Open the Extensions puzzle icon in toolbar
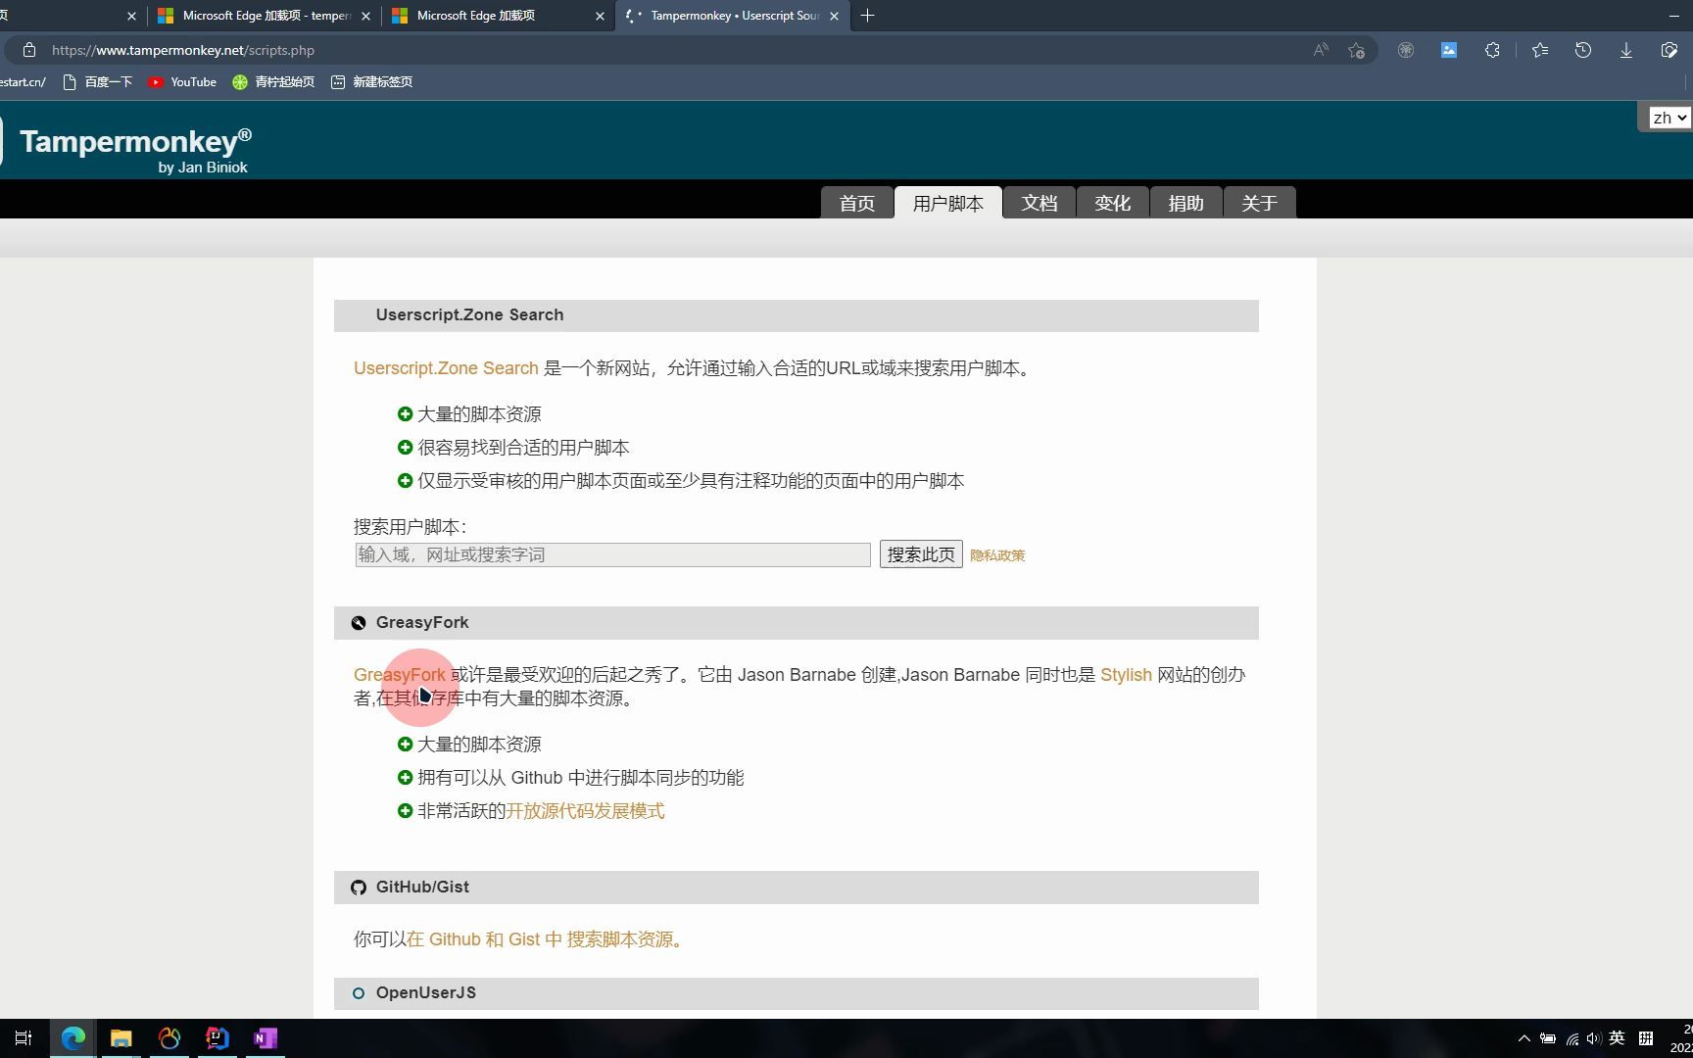This screenshot has height=1058, width=1693. click(x=1492, y=50)
